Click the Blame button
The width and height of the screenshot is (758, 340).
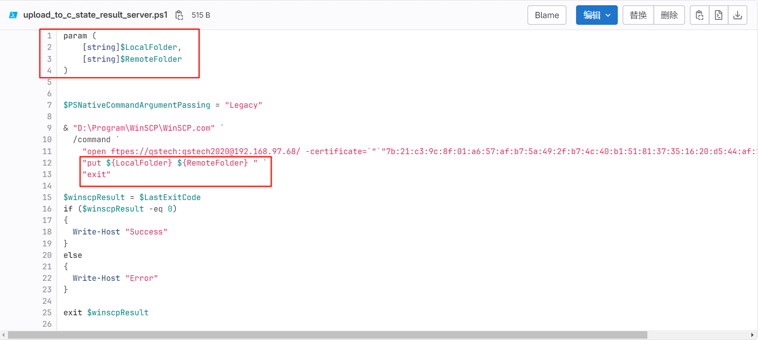point(547,15)
